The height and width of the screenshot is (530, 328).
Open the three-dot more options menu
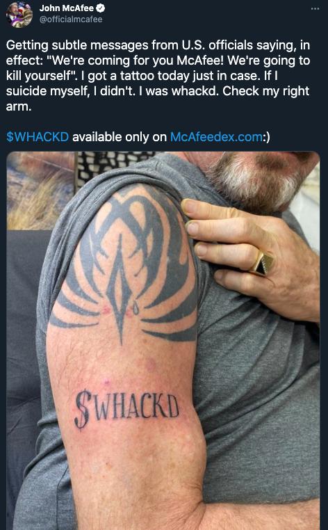point(315,8)
